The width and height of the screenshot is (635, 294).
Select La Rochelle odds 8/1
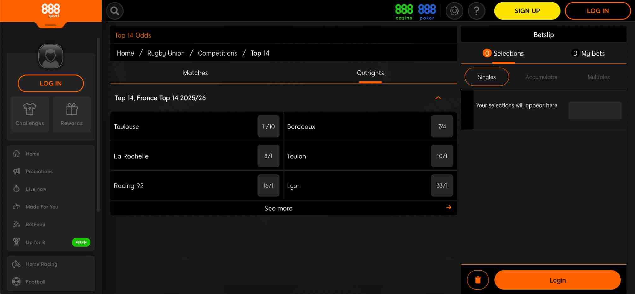tap(268, 156)
